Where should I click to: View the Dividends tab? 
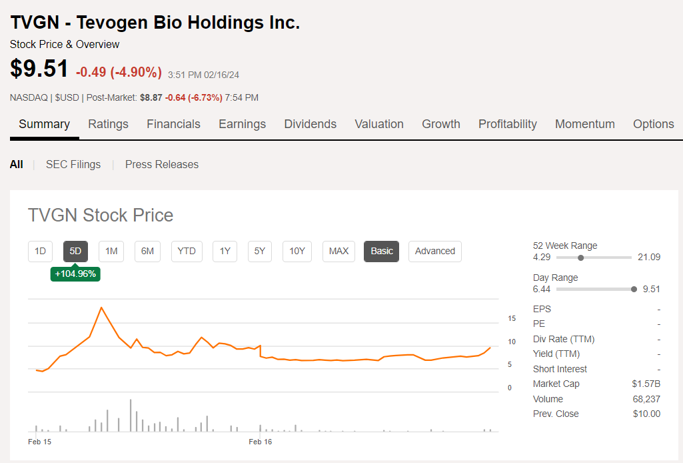coord(310,124)
